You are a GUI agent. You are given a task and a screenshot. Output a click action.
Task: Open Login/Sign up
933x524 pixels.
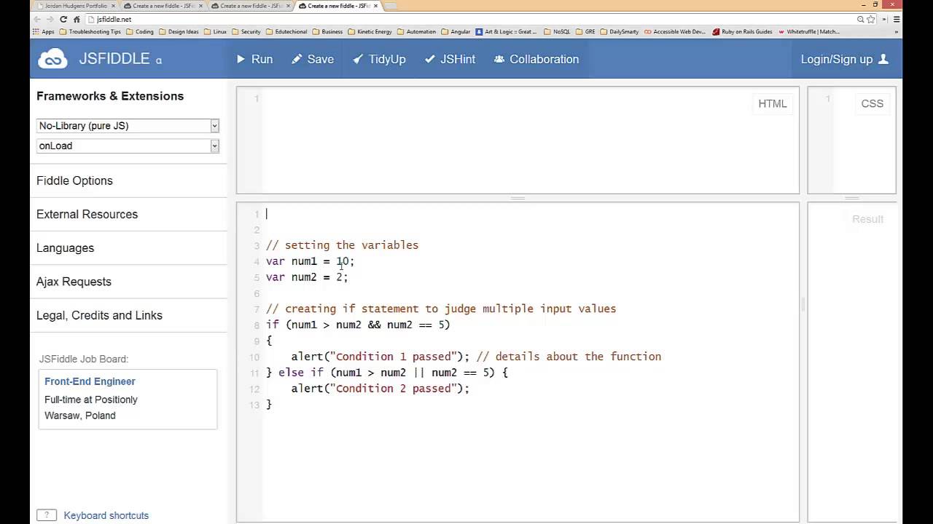tap(845, 59)
